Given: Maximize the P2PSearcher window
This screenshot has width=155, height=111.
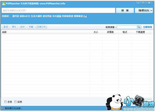Looking at the screenshot, I should pyautogui.click(x=143, y=3).
